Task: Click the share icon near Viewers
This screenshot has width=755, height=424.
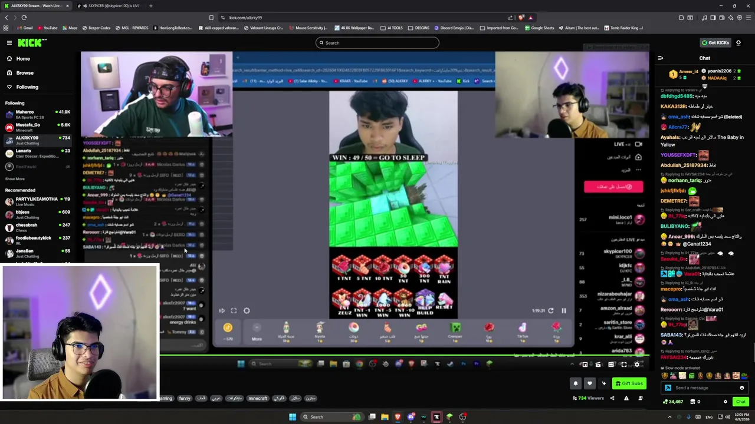Action: [612, 398]
